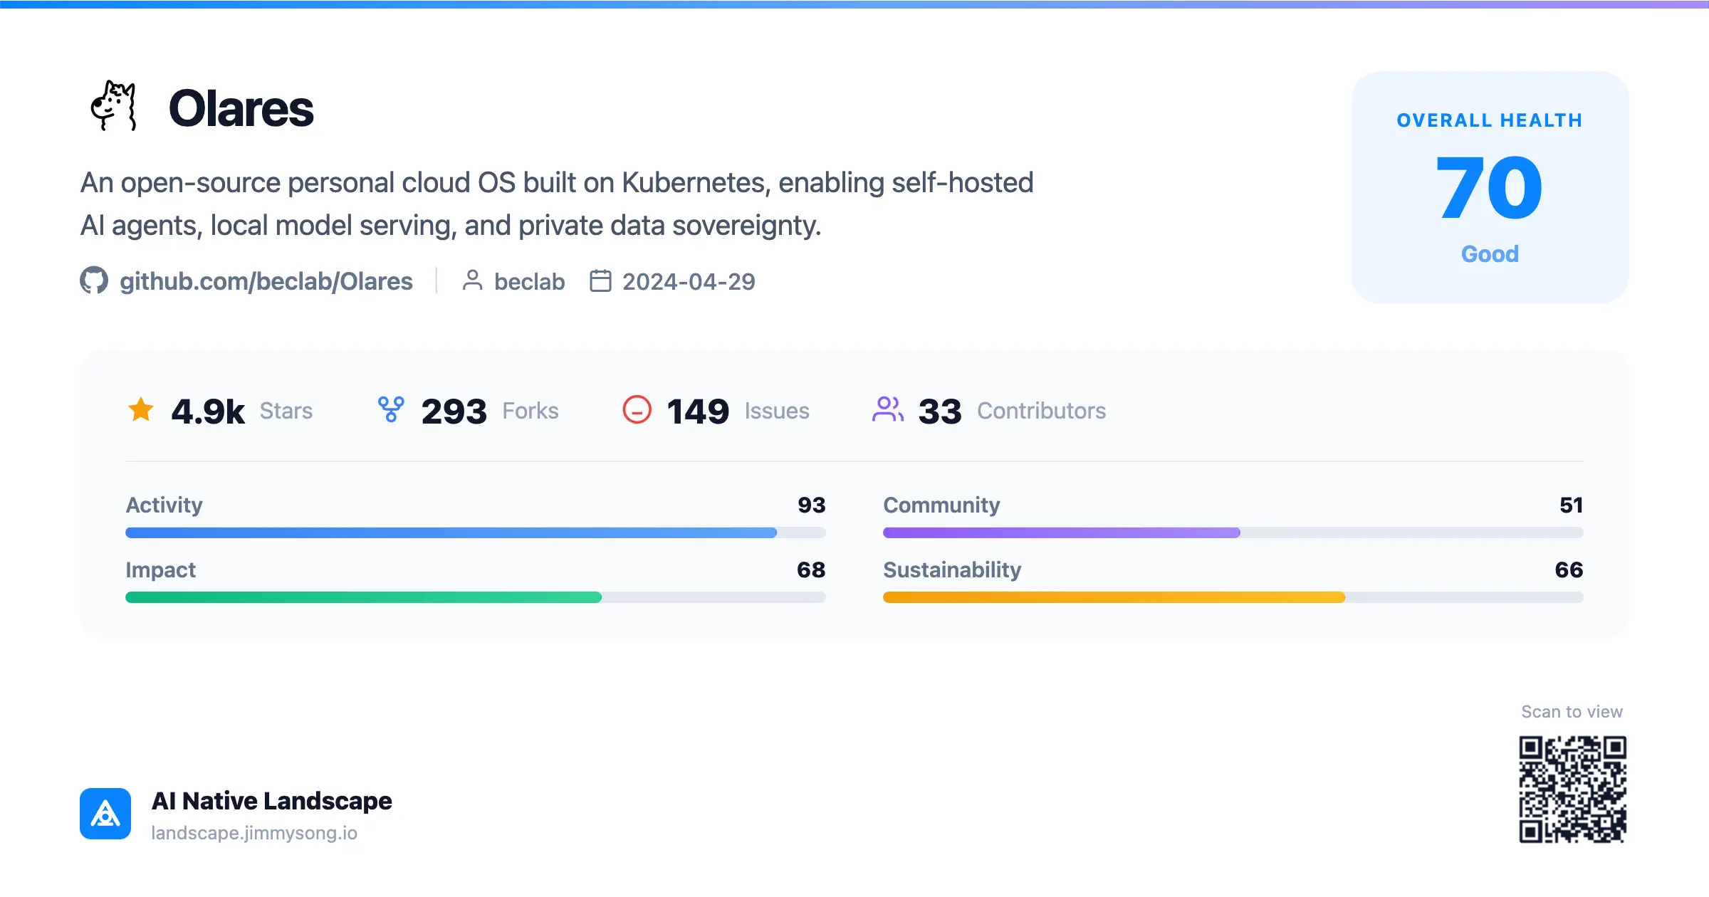The width and height of the screenshot is (1709, 897).
Task: Click the 293 forks count
Action: pyautogui.click(x=454, y=411)
